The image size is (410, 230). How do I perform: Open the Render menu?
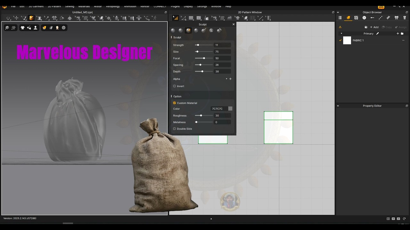[x=145, y=6]
